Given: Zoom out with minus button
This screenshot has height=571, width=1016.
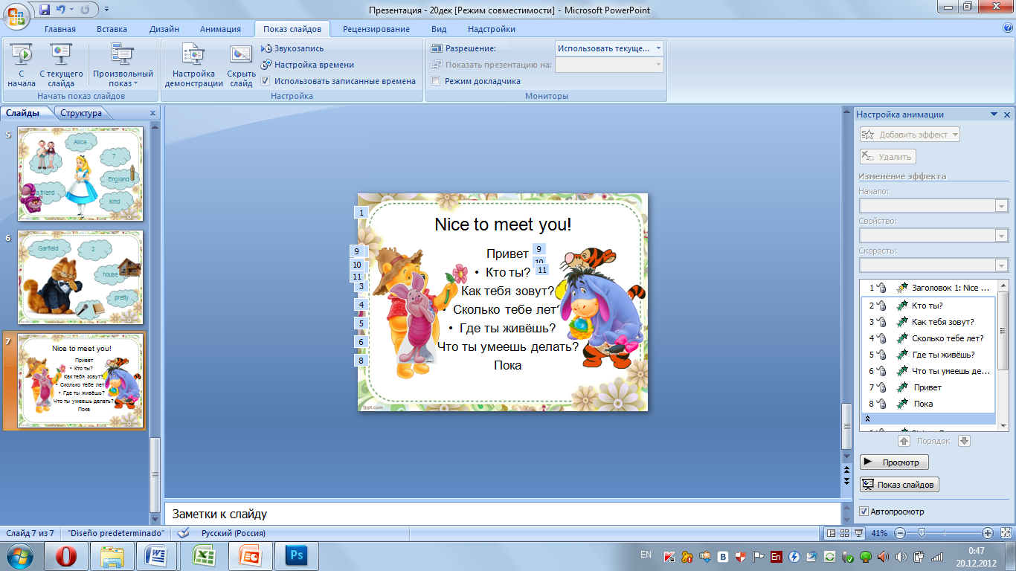Looking at the screenshot, I should click(x=900, y=533).
